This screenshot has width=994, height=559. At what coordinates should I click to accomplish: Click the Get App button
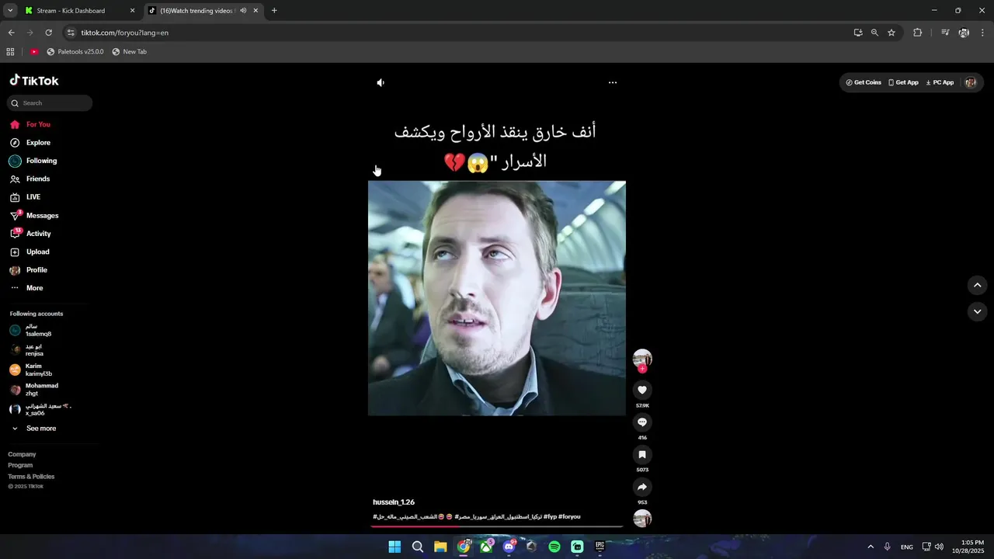(904, 82)
